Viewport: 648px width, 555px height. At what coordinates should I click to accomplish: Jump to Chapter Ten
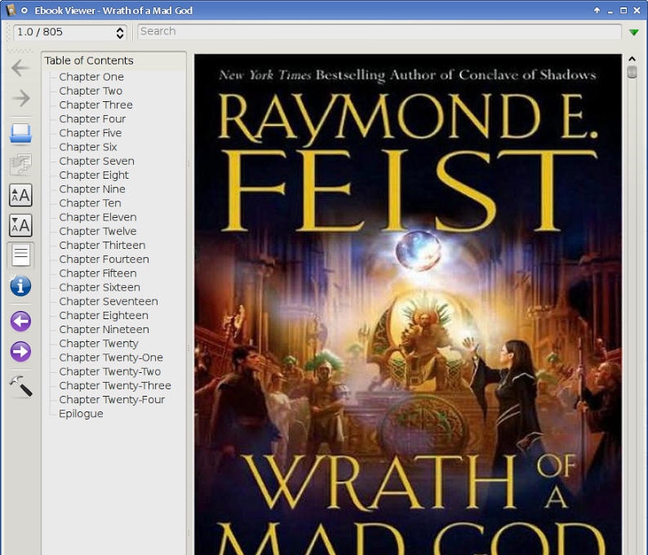point(90,203)
